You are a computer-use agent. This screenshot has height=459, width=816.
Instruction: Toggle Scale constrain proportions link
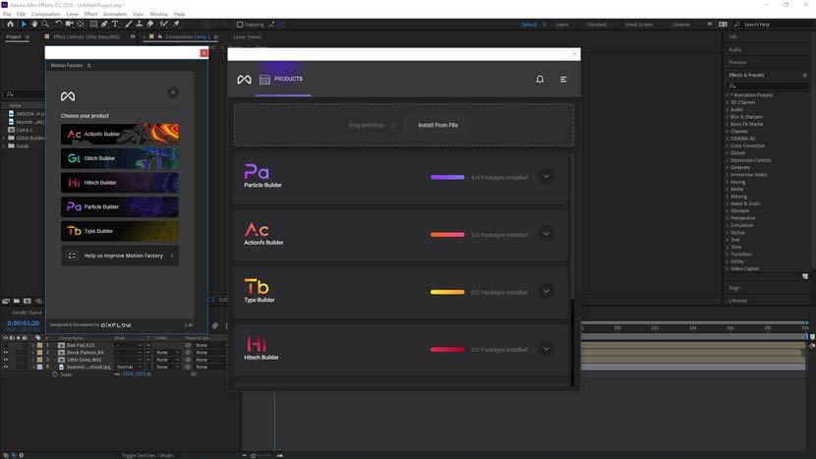coord(117,374)
